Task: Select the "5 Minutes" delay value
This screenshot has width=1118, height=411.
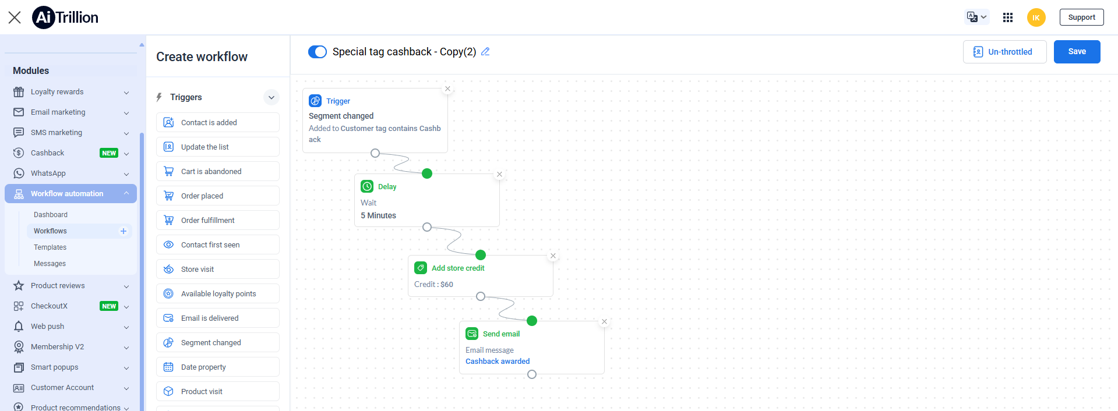Action: pos(378,215)
